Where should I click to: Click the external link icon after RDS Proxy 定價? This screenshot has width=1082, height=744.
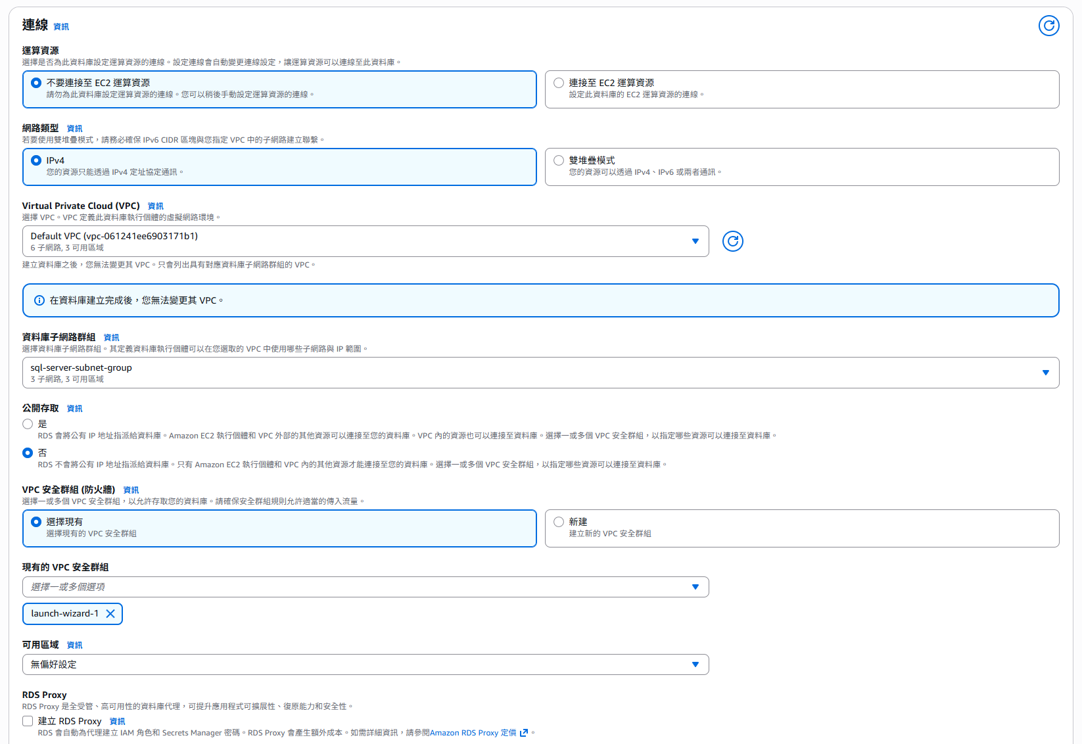(524, 733)
